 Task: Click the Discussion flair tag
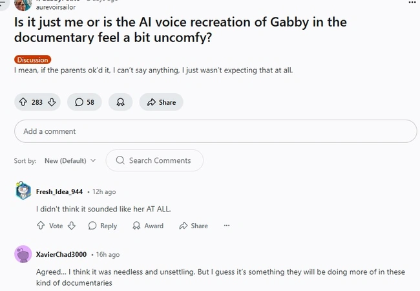pos(32,59)
